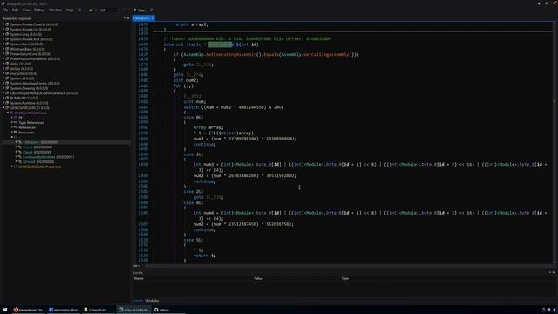Click the Resources folder icon
The width and height of the screenshot is (558, 314).
coord(16,133)
